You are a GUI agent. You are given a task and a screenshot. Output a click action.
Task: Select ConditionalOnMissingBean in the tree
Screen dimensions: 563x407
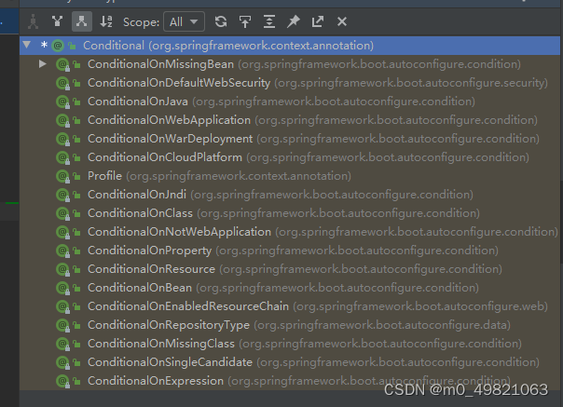point(290,64)
